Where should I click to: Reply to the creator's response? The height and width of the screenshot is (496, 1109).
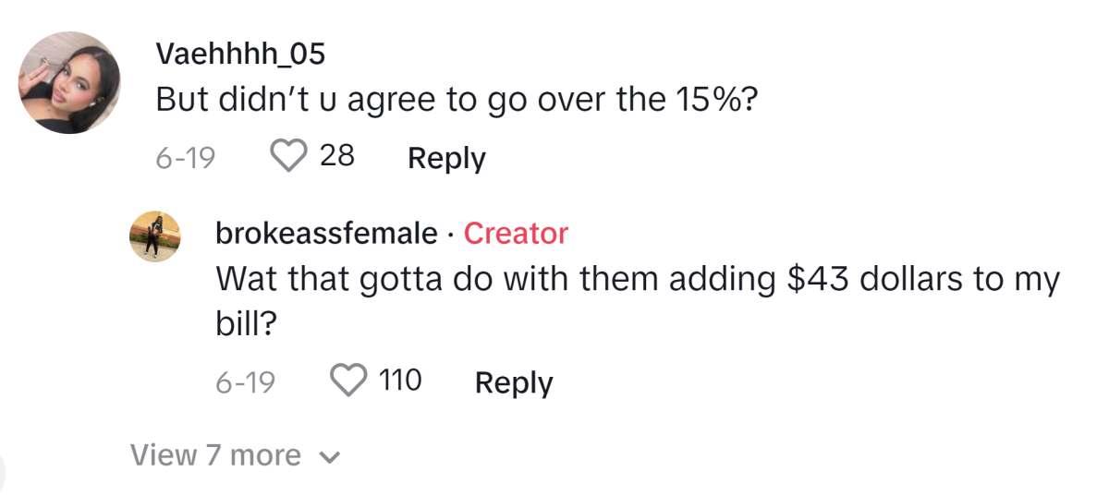[514, 381]
